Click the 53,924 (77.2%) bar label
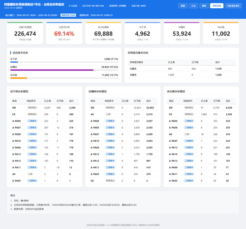246x229 pixels. pyautogui.click(x=110, y=67)
